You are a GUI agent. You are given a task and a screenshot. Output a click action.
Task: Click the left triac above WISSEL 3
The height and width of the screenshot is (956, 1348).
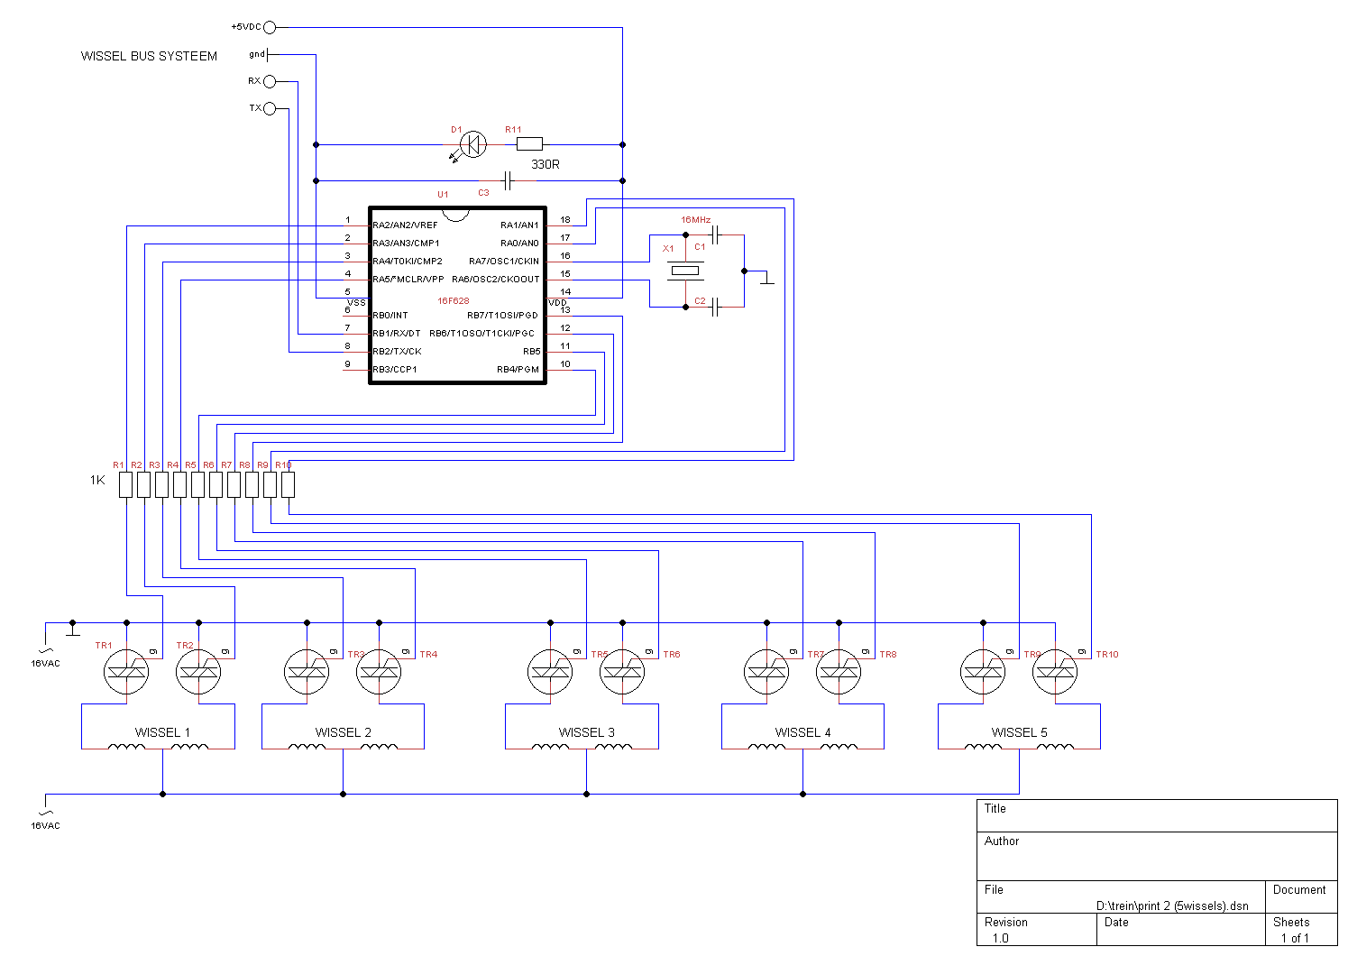point(550,672)
